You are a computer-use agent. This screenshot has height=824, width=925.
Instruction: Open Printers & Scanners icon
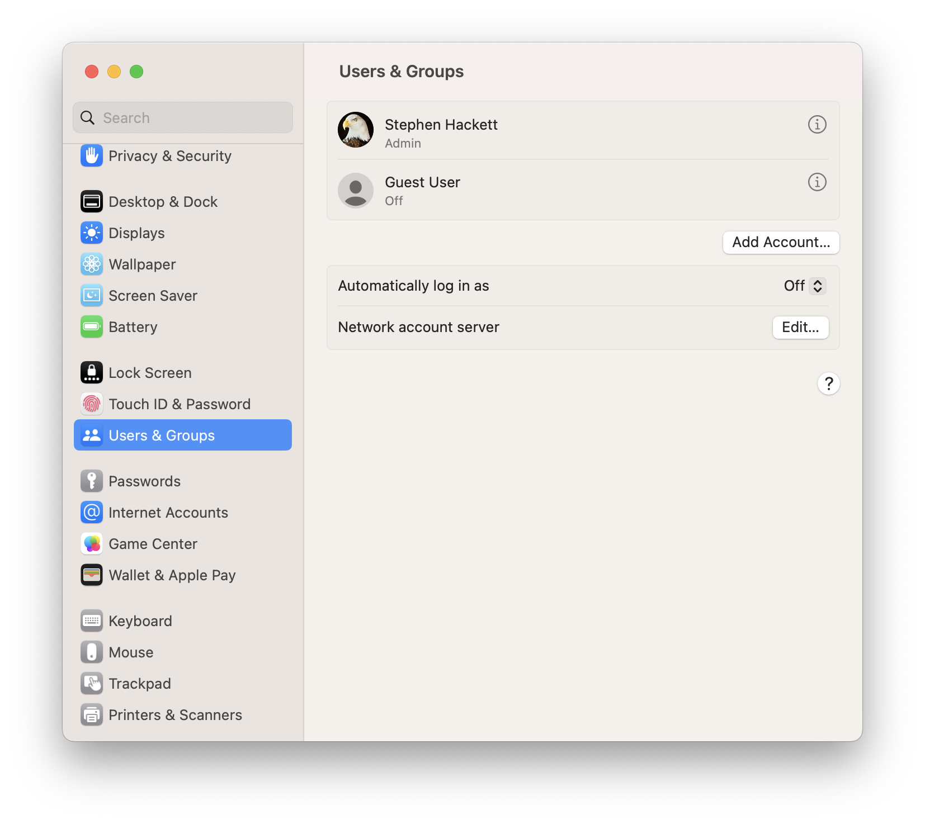pyautogui.click(x=92, y=715)
